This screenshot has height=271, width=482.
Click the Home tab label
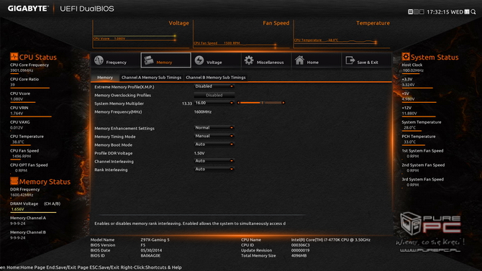tap(313, 63)
